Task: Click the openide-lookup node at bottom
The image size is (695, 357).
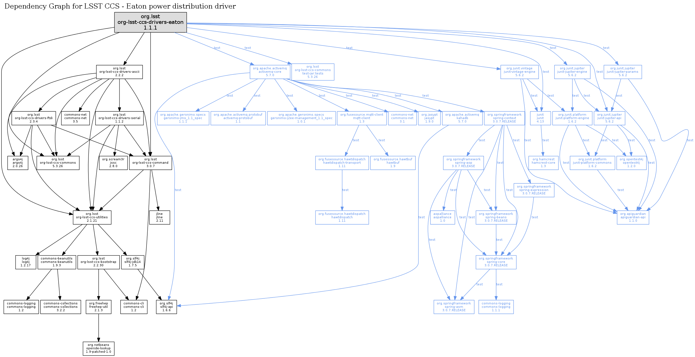Action: pyautogui.click(x=98, y=348)
